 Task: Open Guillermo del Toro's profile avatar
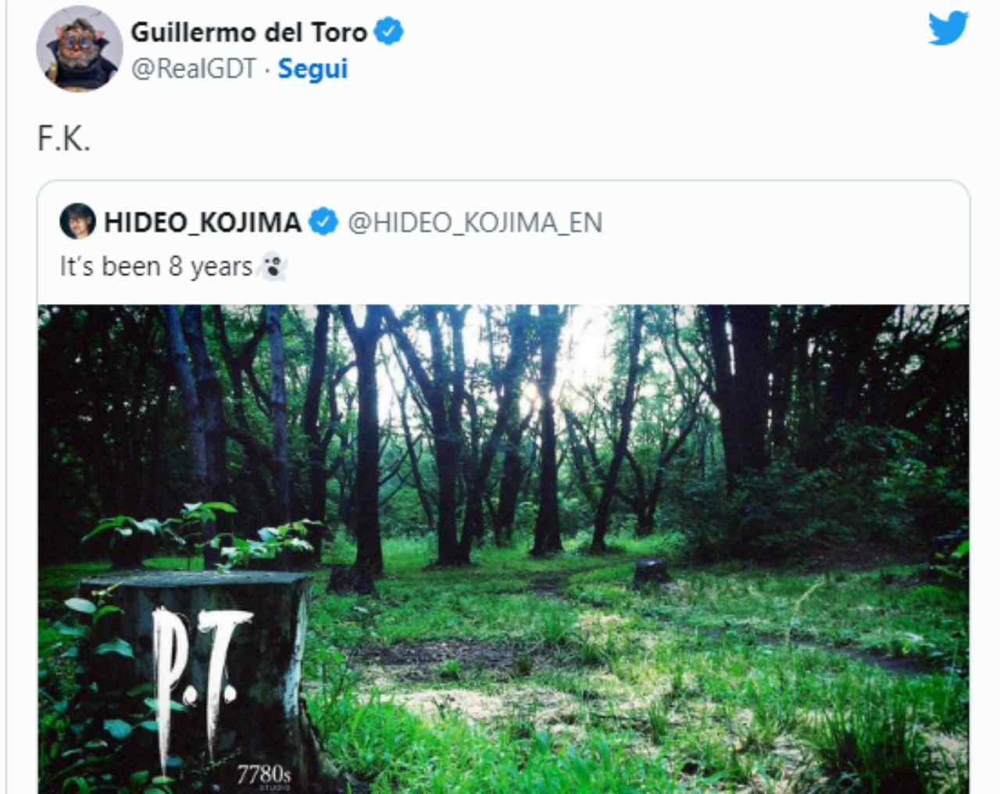79,48
